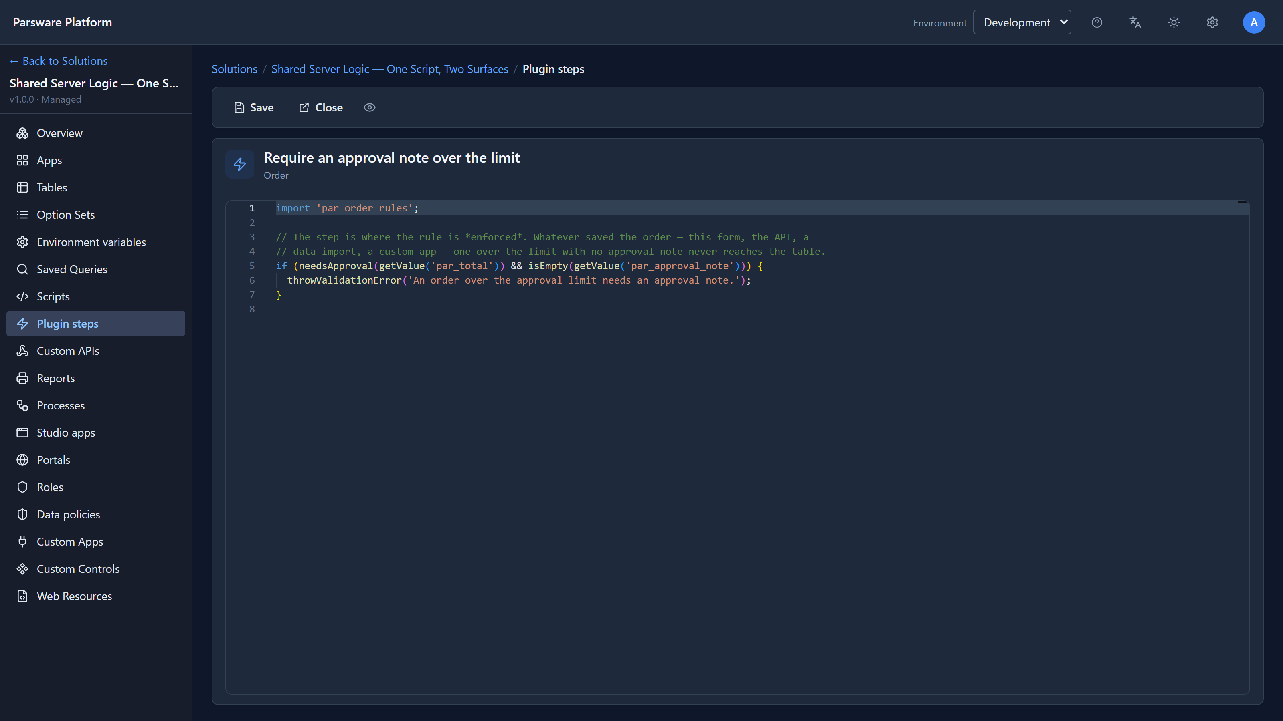
Task: Click the editor's vertical scrollbar overview ruler
Action: tap(1243, 447)
